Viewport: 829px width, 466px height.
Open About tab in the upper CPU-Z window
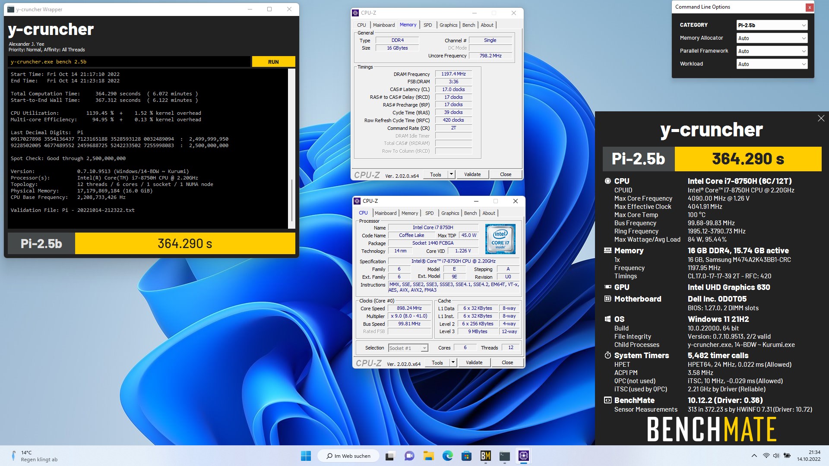[x=487, y=25]
